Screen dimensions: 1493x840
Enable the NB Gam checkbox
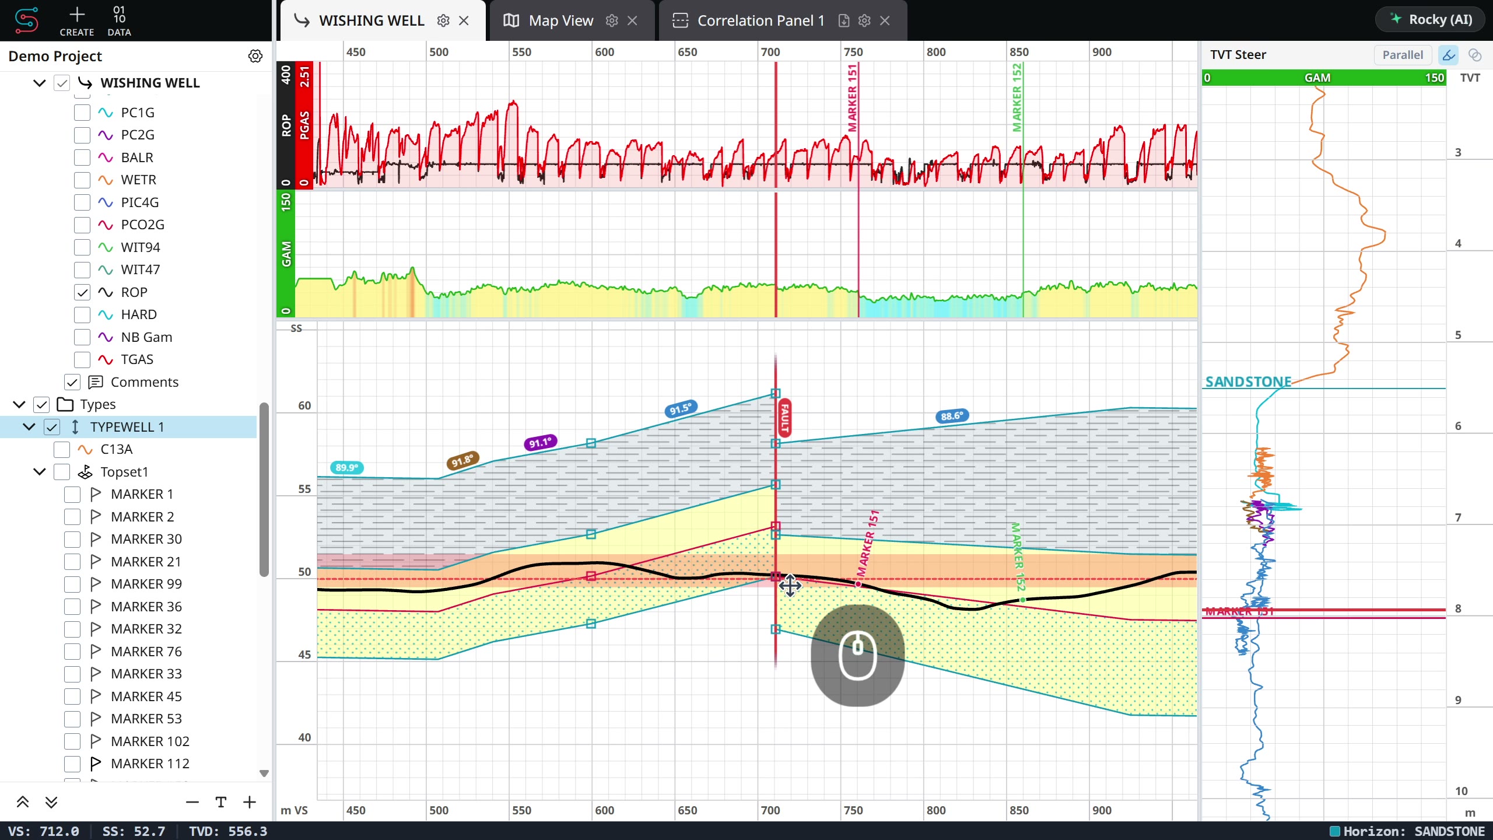click(82, 337)
